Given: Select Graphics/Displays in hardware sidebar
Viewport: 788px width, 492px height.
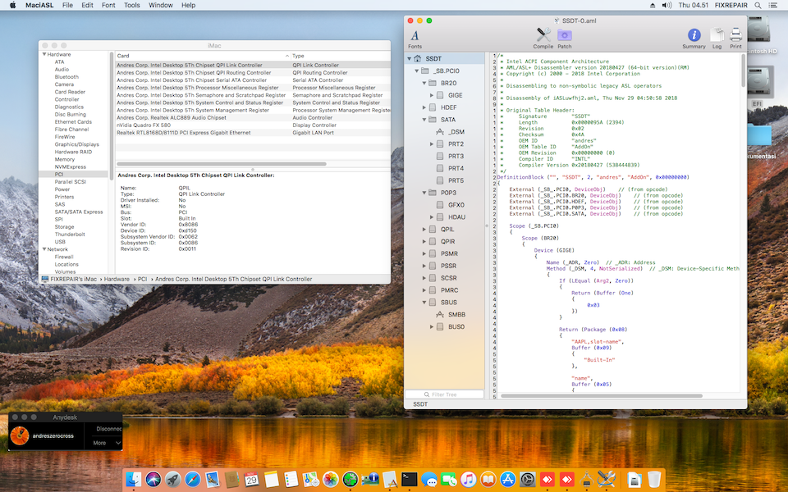Looking at the screenshot, I should tap(77, 144).
